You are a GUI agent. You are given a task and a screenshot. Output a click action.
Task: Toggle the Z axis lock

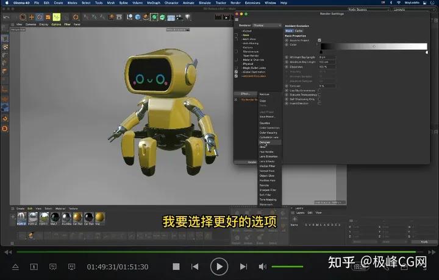[x=102, y=17]
